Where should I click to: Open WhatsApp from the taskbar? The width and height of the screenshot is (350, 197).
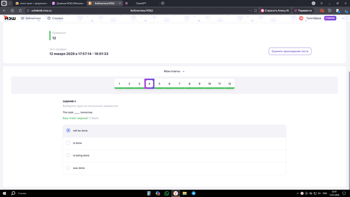(x=167, y=193)
